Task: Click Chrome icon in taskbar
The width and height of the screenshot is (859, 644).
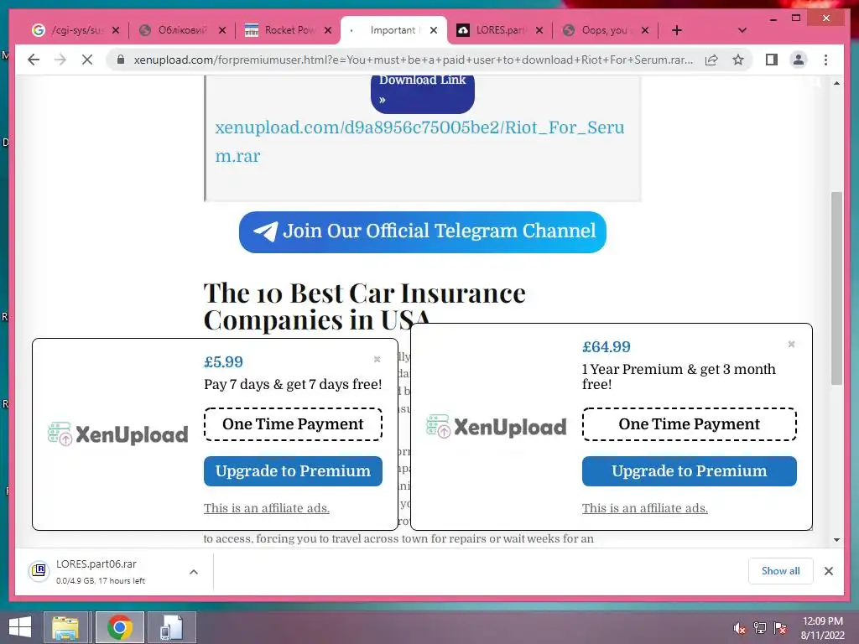Action: pos(120,627)
